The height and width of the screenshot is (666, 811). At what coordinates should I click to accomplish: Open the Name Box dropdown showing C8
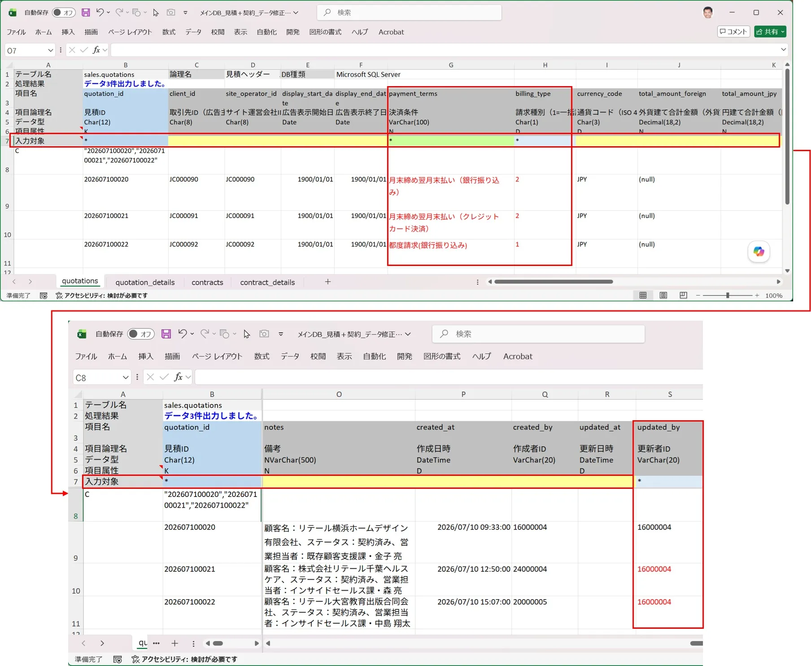126,377
